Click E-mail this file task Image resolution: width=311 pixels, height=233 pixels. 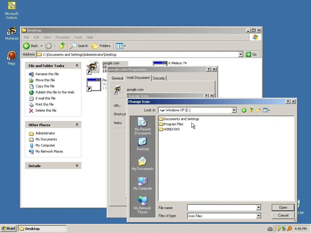(x=42, y=98)
